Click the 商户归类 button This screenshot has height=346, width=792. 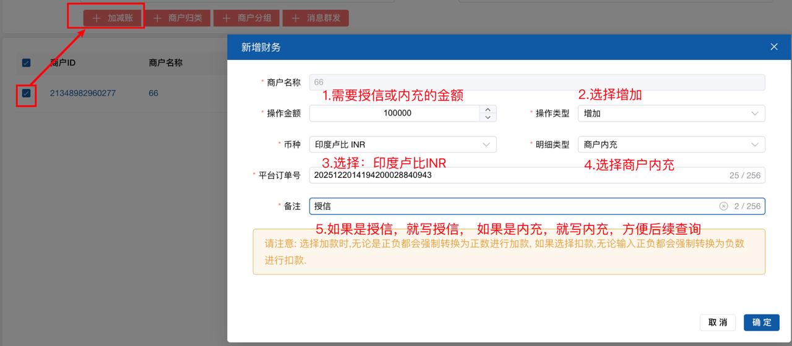[x=178, y=18]
